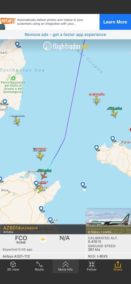The width and height of the screenshot is (131, 284).
Task: Show the flight Route
Action: [x=39, y=266]
